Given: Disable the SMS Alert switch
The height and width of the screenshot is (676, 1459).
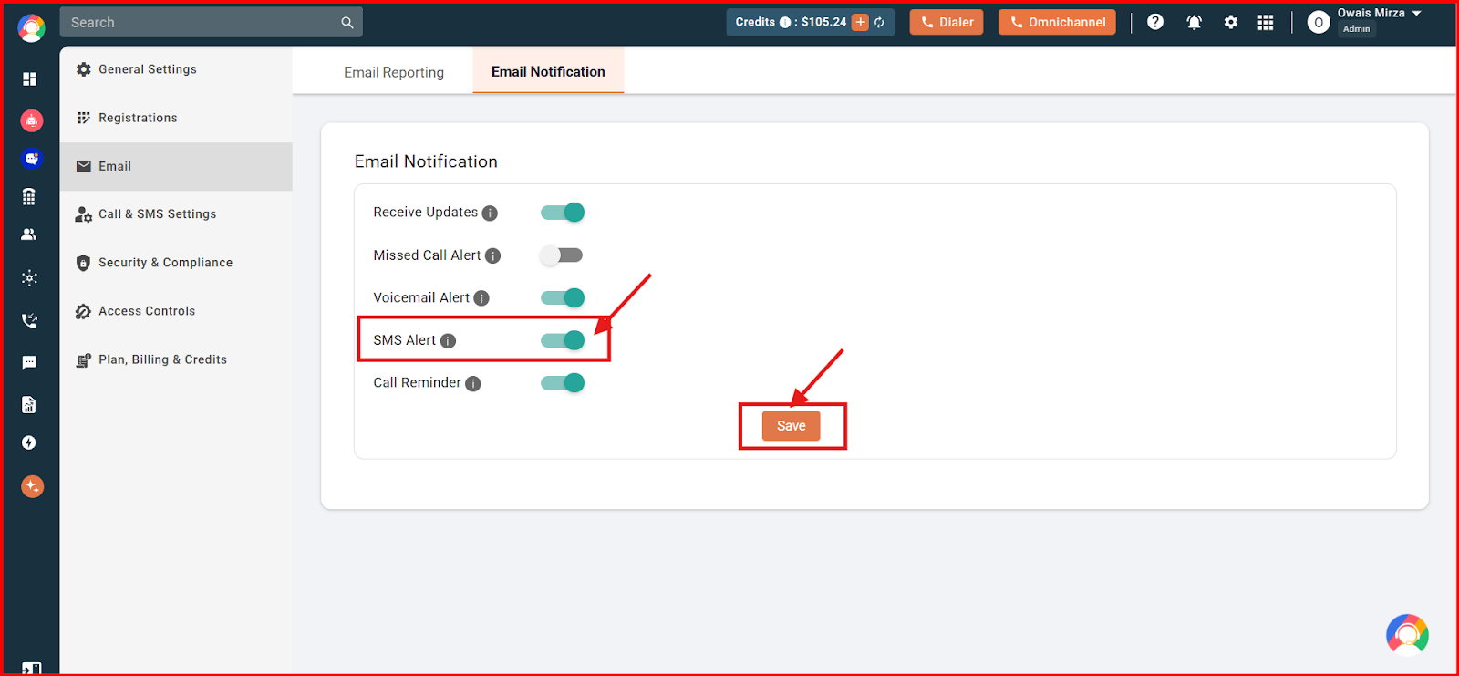Looking at the screenshot, I should pyautogui.click(x=563, y=340).
